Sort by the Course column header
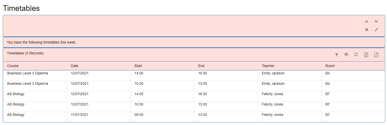387x125 pixels. coord(13,66)
